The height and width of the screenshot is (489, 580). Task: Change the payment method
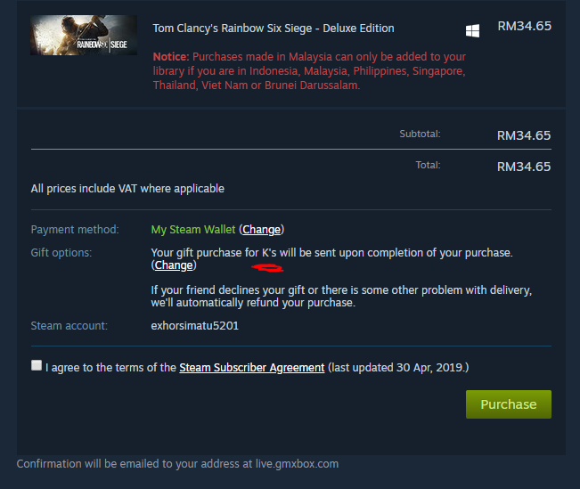262,230
